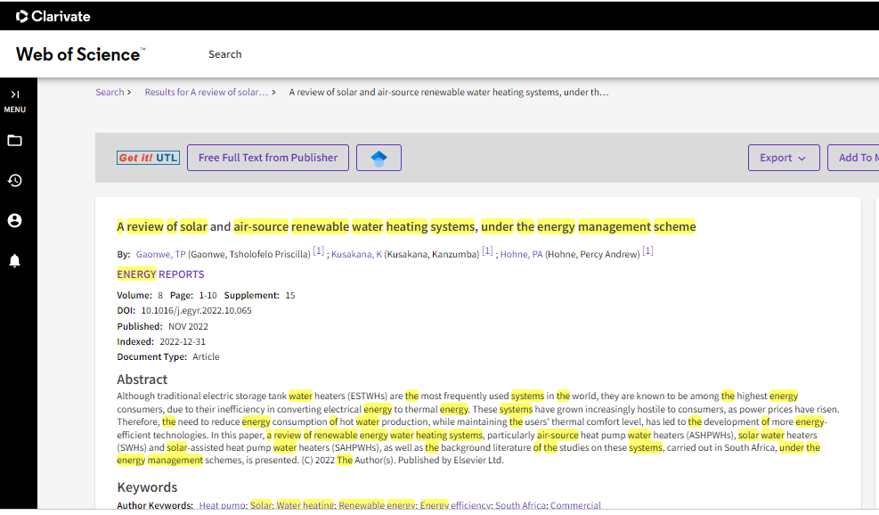Open author Kusakana, K link
Screen dimensions: 879x515
356,255
